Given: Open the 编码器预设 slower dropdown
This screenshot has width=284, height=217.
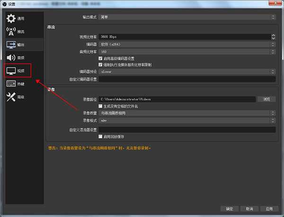Looking at the screenshot, I should click(x=187, y=72).
